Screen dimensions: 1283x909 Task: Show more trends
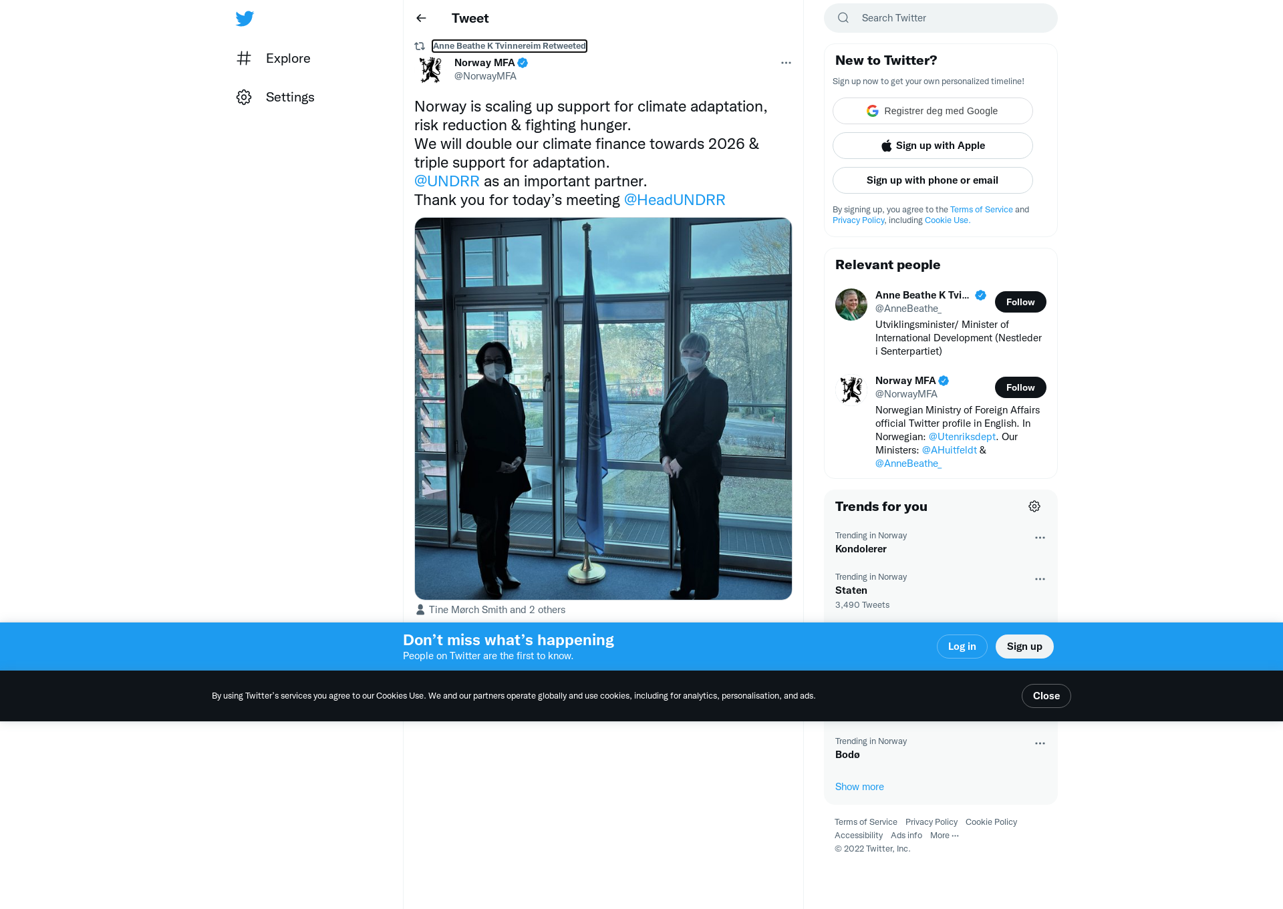(859, 787)
